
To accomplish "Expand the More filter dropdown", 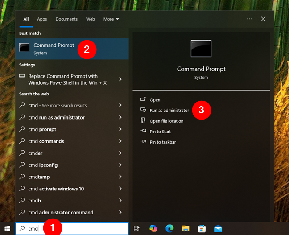I will 111,19.
